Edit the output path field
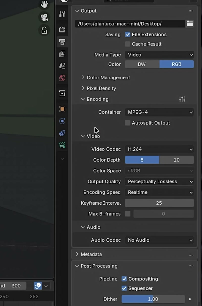 click(130, 24)
